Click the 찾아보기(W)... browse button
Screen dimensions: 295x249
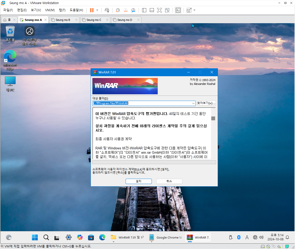(x=206, y=103)
